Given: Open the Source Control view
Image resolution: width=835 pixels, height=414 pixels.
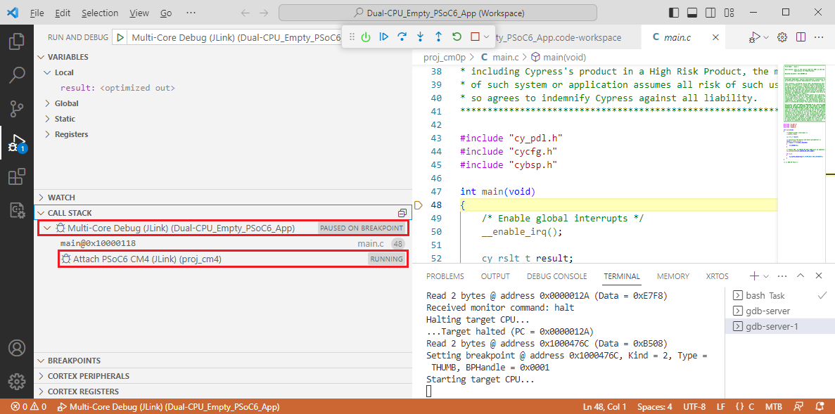Looking at the screenshot, I should point(17,108).
